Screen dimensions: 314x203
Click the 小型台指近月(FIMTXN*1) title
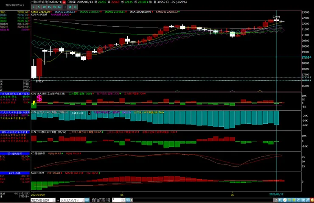coord(46,2)
